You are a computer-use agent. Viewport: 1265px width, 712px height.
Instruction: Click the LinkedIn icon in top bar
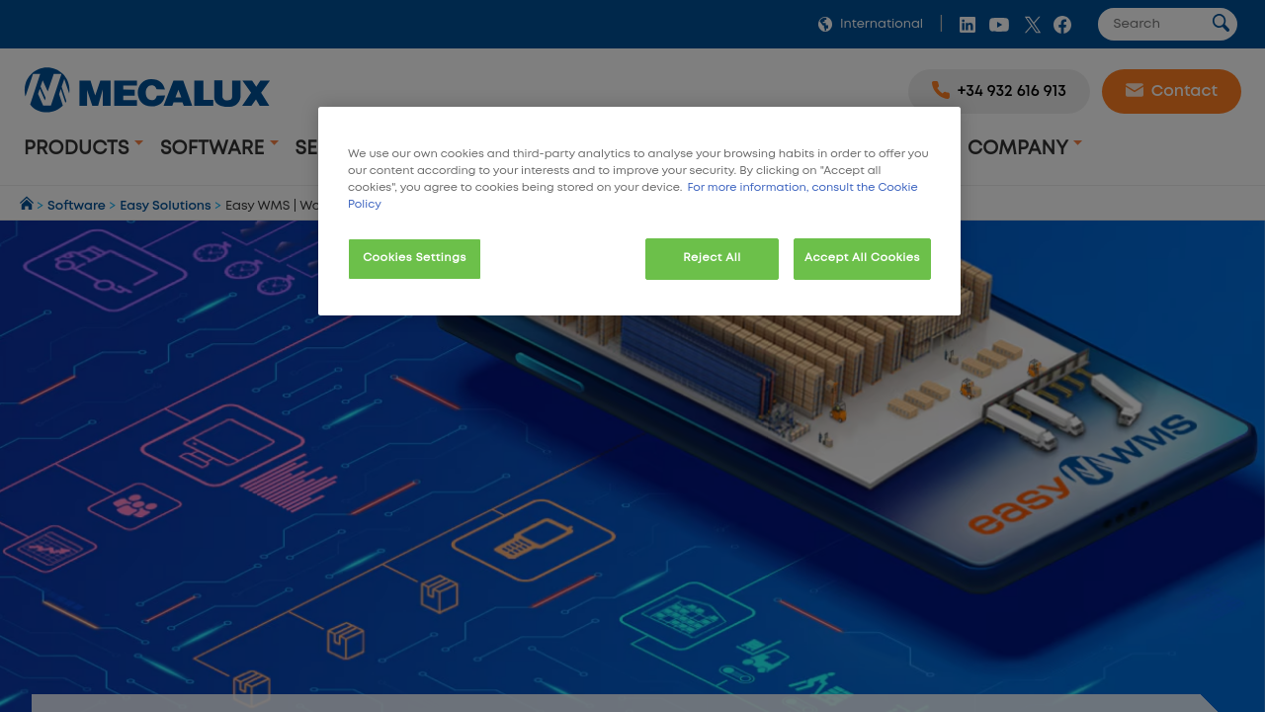[x=968, y=25]
